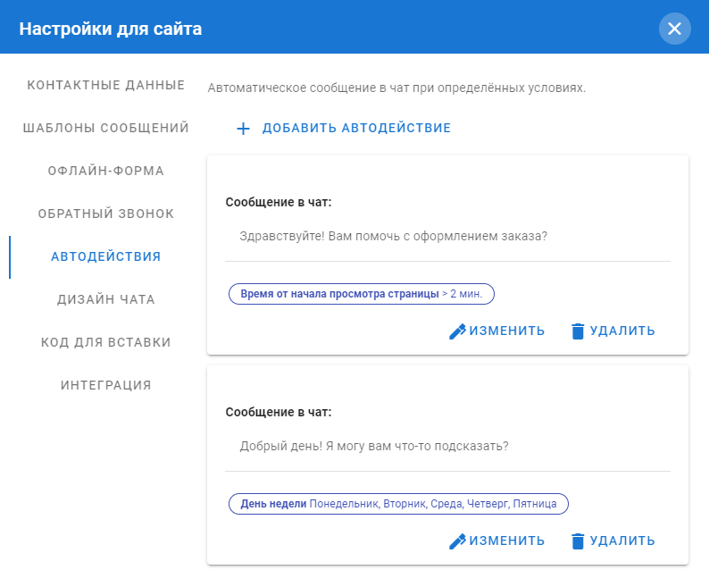The height and width of the screenshot is (570, 709).
Task: Click pencil icon in second auto-action card
Action: click(x=457, y=541)
